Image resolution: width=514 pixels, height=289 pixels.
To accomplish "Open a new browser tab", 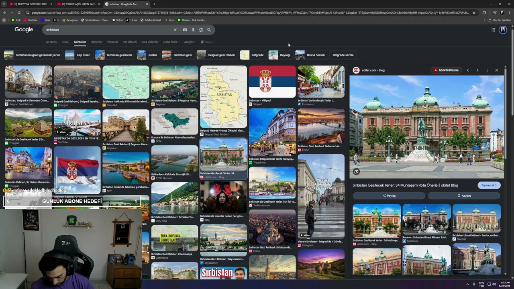I will (x=154, y=4).
